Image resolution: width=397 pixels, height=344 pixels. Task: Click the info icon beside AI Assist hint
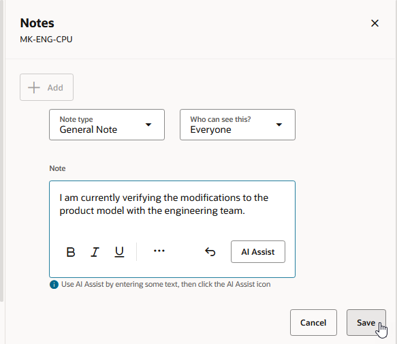click(x=54, y=285)
